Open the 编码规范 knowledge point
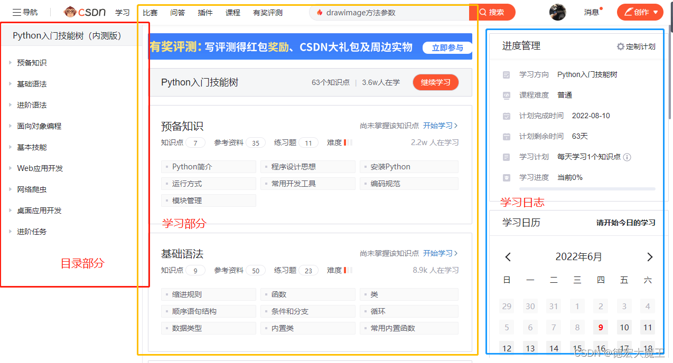This screenshot has width=673, height=363. (409, 184)
